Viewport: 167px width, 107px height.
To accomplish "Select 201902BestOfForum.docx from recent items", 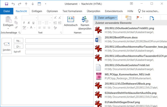I will [x=131, y=39].
